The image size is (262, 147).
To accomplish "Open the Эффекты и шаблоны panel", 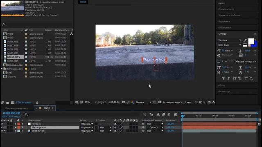I will coord(229,16).
